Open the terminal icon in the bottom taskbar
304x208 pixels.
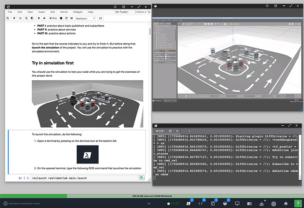pos(188,203)
